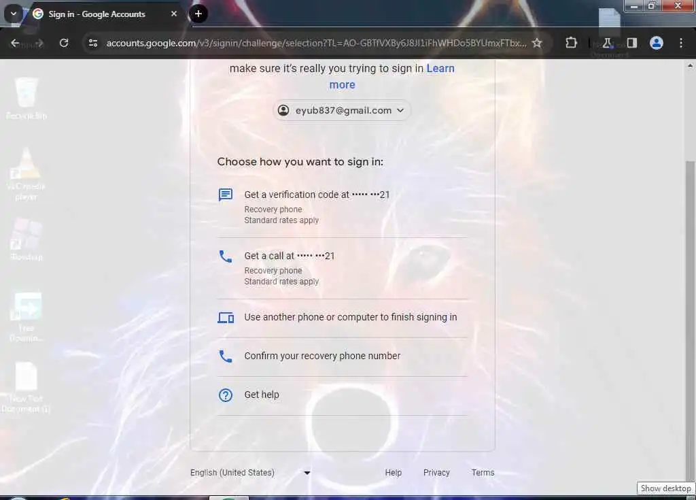The image size is (696, 500).
Task: Open the Chrome profile avatar
Action: [657, 43]
